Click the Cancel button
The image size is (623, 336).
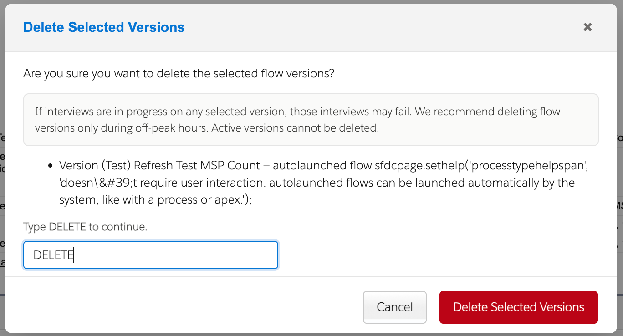coord(394,307)
